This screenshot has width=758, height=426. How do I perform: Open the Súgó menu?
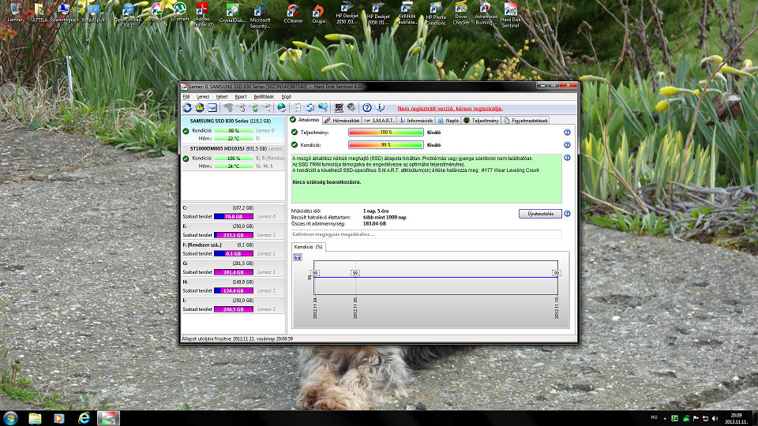pyautogui.click(x=286, y=96)
